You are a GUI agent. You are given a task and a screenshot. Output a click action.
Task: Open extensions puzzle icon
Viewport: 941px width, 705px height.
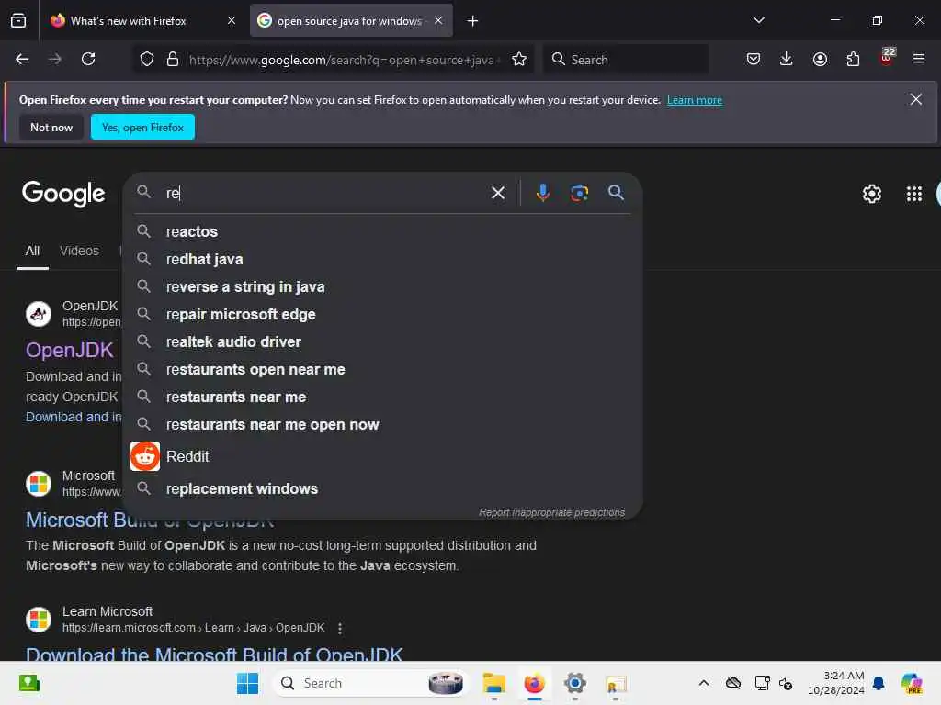coord(853,60)
